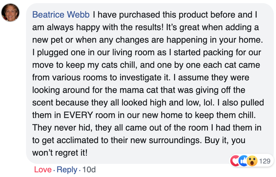Click the blue thumbs-up Like reaction icon

[243, 161]
